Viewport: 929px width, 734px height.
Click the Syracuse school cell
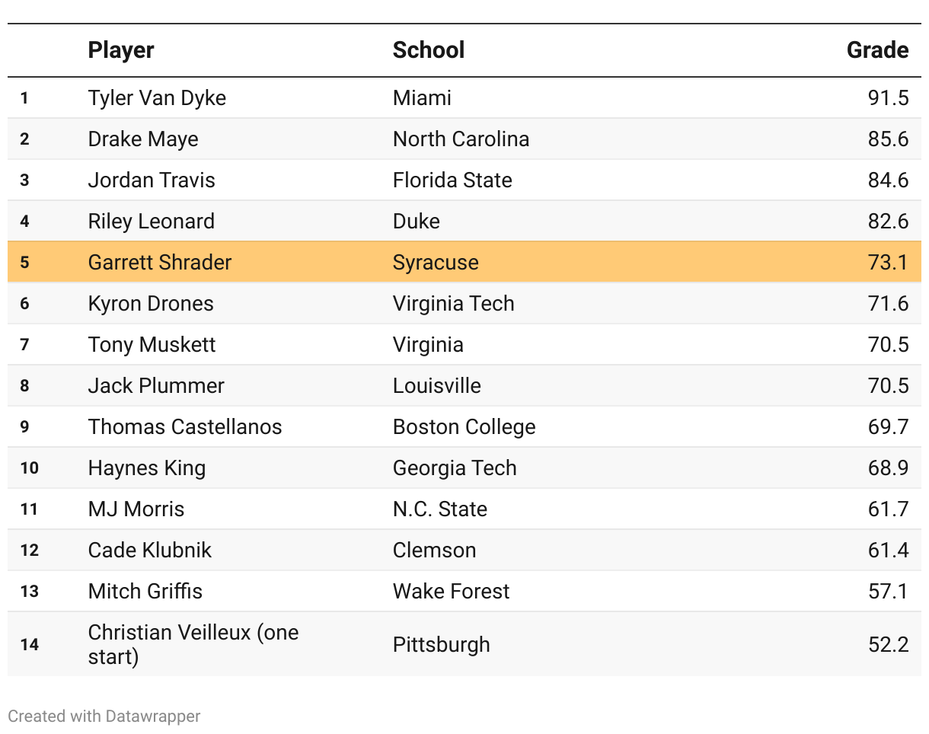point(436,263)
